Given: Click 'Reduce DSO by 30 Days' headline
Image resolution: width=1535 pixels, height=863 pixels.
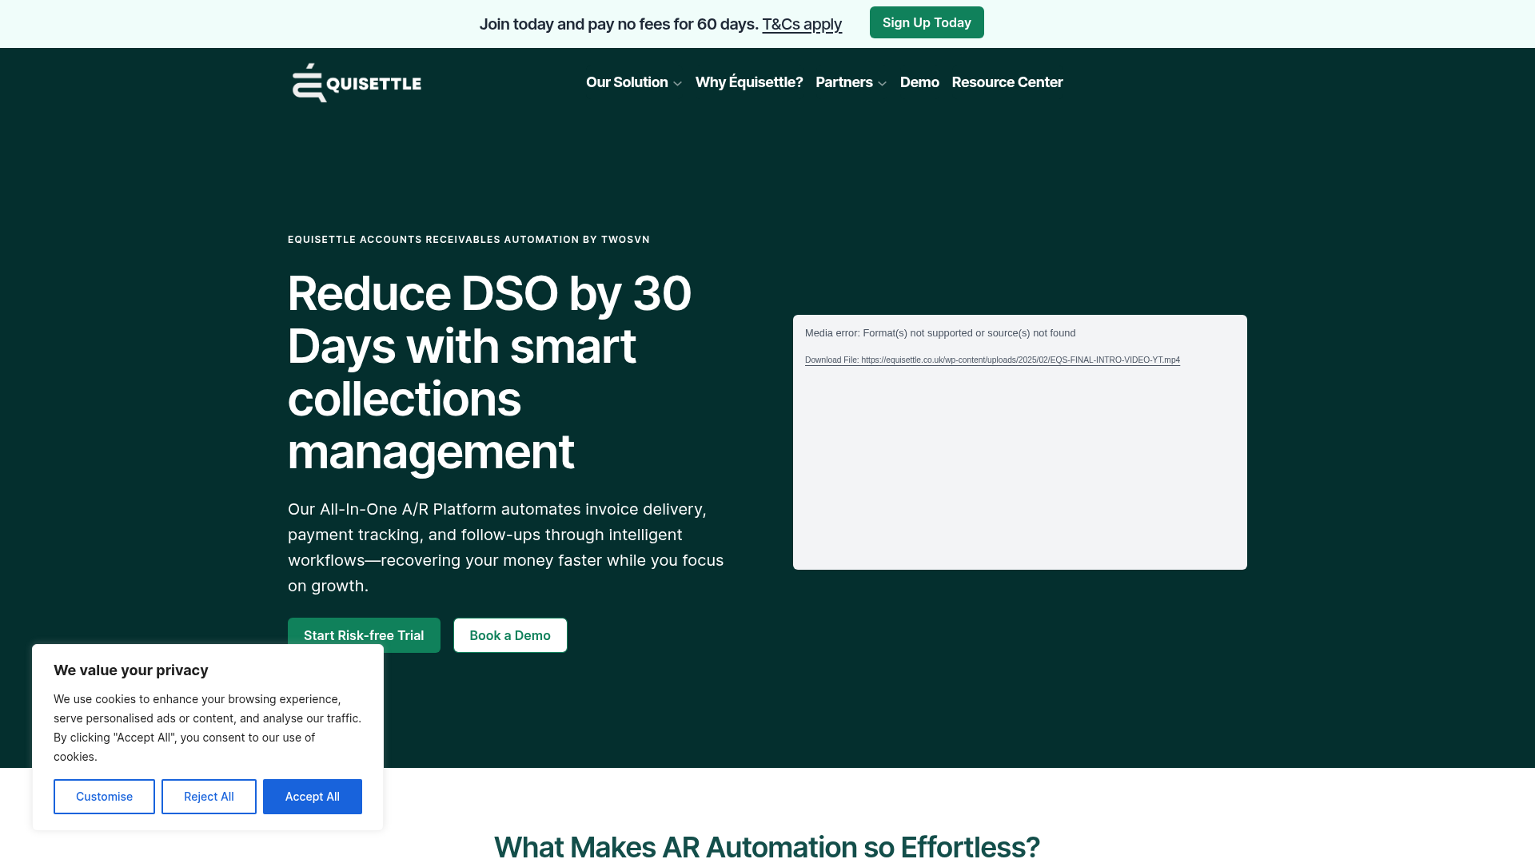Looking at the screenshot, I should coord(489,372).
